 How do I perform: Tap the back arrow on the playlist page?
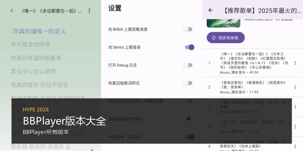coord(211,11)
